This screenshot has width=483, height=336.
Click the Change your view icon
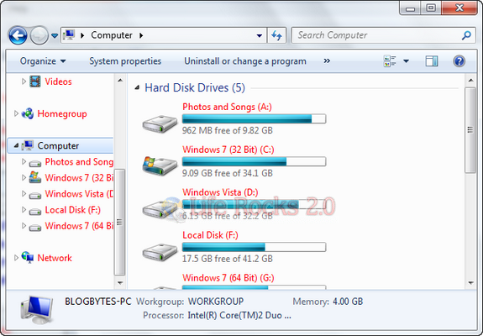click(x=390, y=61)
